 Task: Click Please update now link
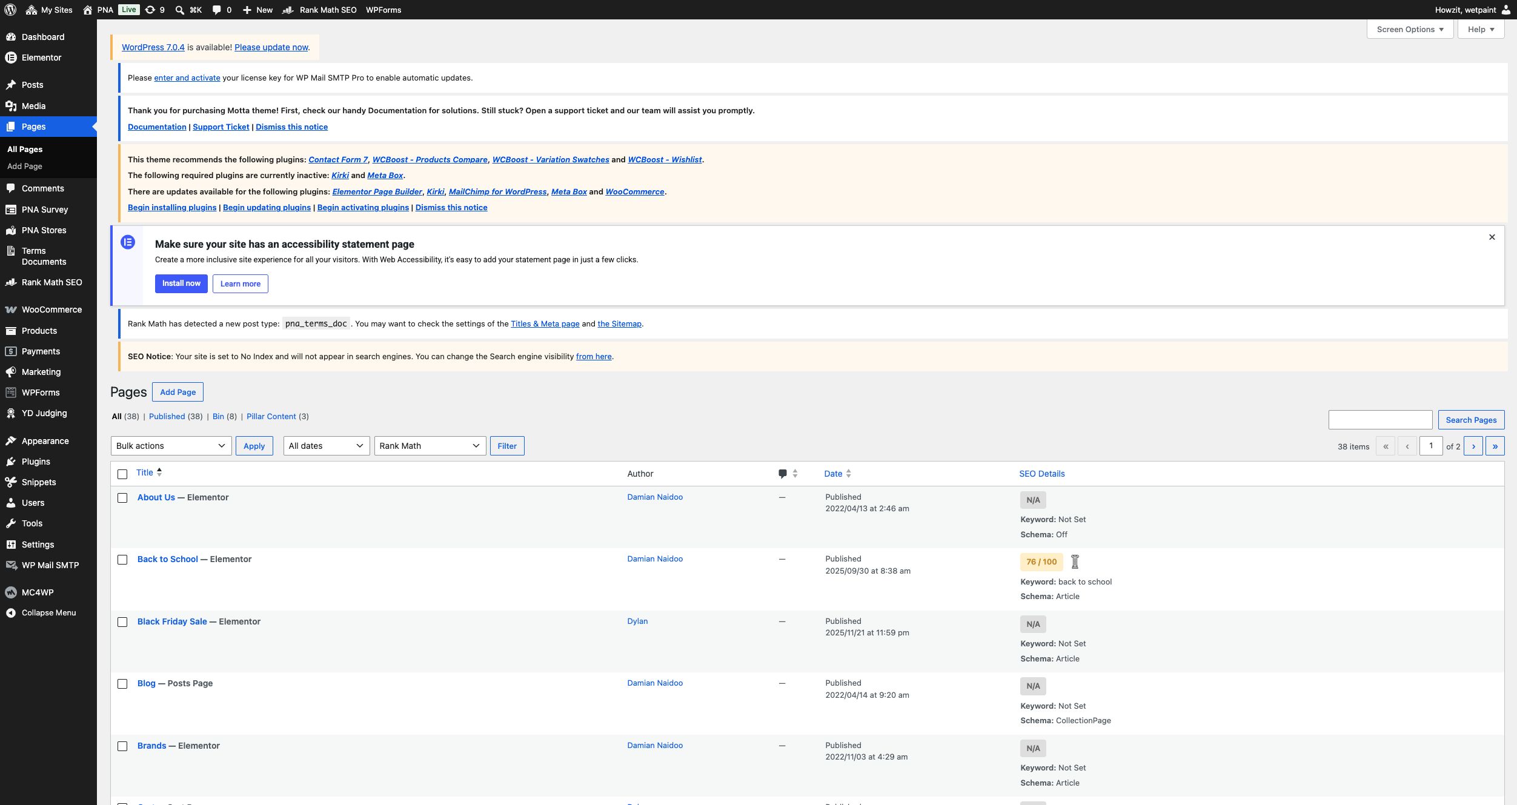[271, 47]
